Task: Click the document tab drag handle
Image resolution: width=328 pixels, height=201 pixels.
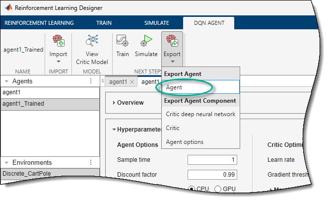Action: (x=103, y=81)
